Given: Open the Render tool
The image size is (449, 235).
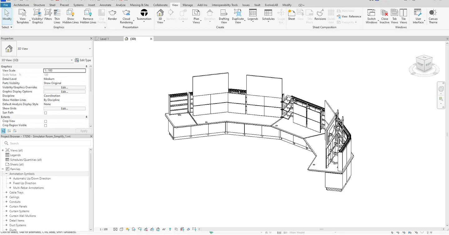Looking at the screenshot, I should [x=112, y=16].
